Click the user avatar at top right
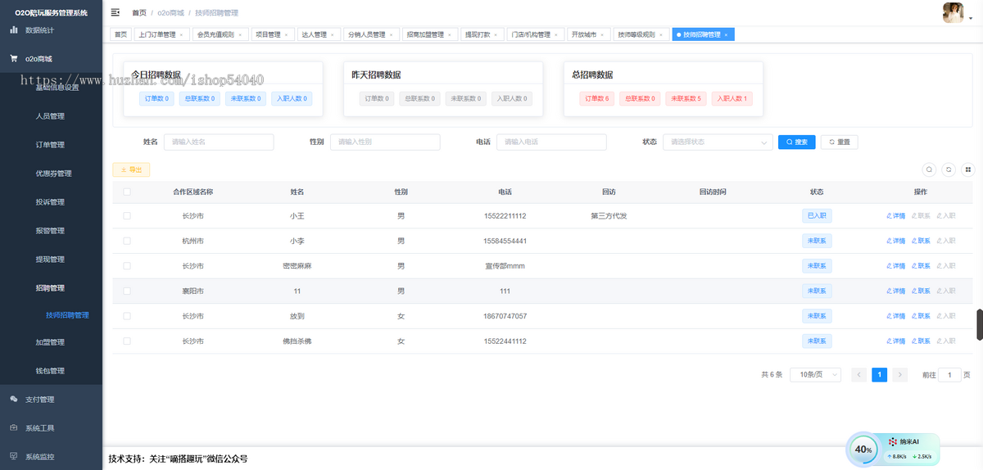This screenshot has width=983, height=470. pos(953,12)
